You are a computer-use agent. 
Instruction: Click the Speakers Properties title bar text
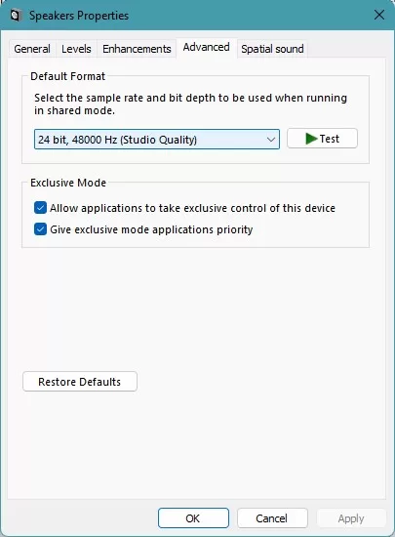tap(79, 16)
